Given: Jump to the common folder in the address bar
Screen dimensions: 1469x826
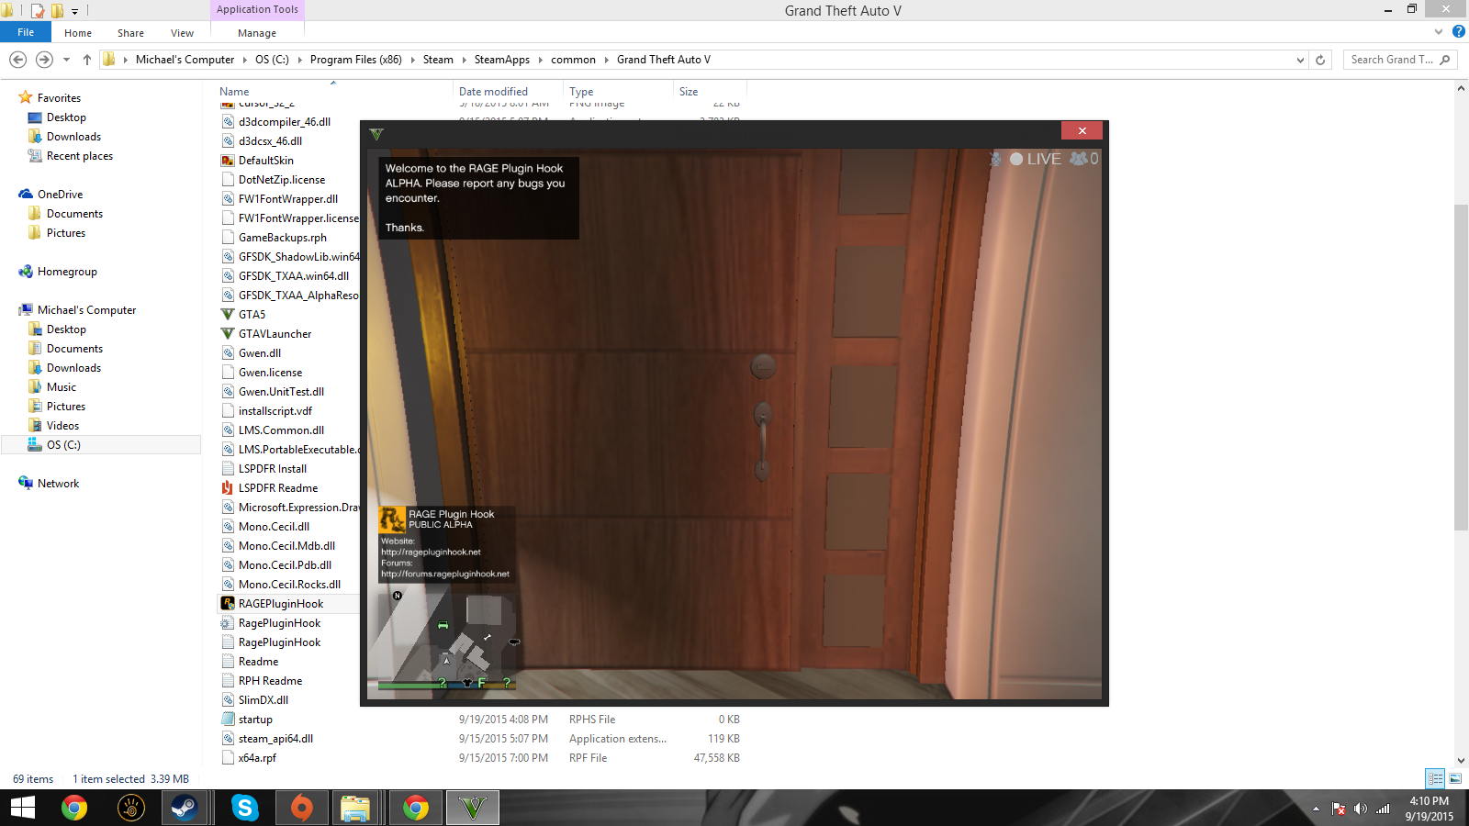Looking at the screenshot, I should 573,60.
